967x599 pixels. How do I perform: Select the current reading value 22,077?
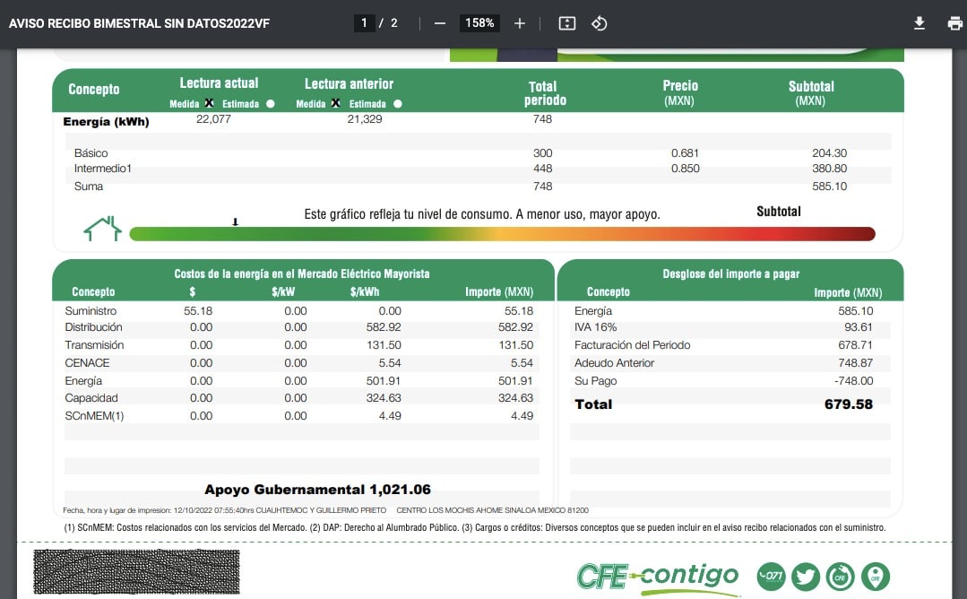coord(213,119)
